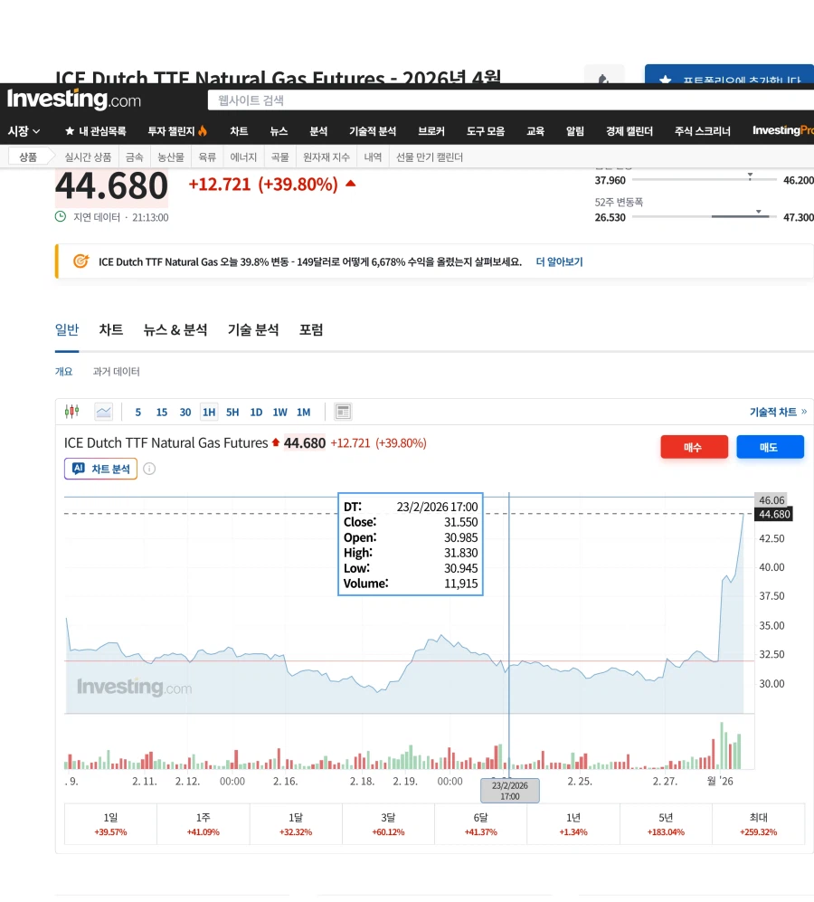Open the 기술적 분석 menu item

point(374,129)
